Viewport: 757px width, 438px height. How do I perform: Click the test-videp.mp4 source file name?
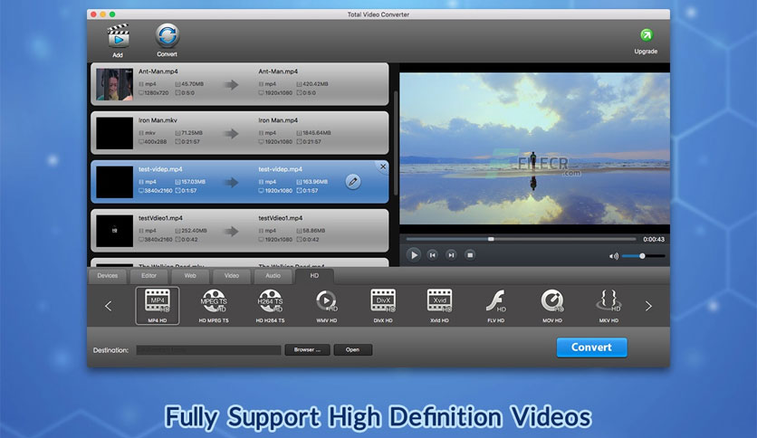(x=160, y=169)
